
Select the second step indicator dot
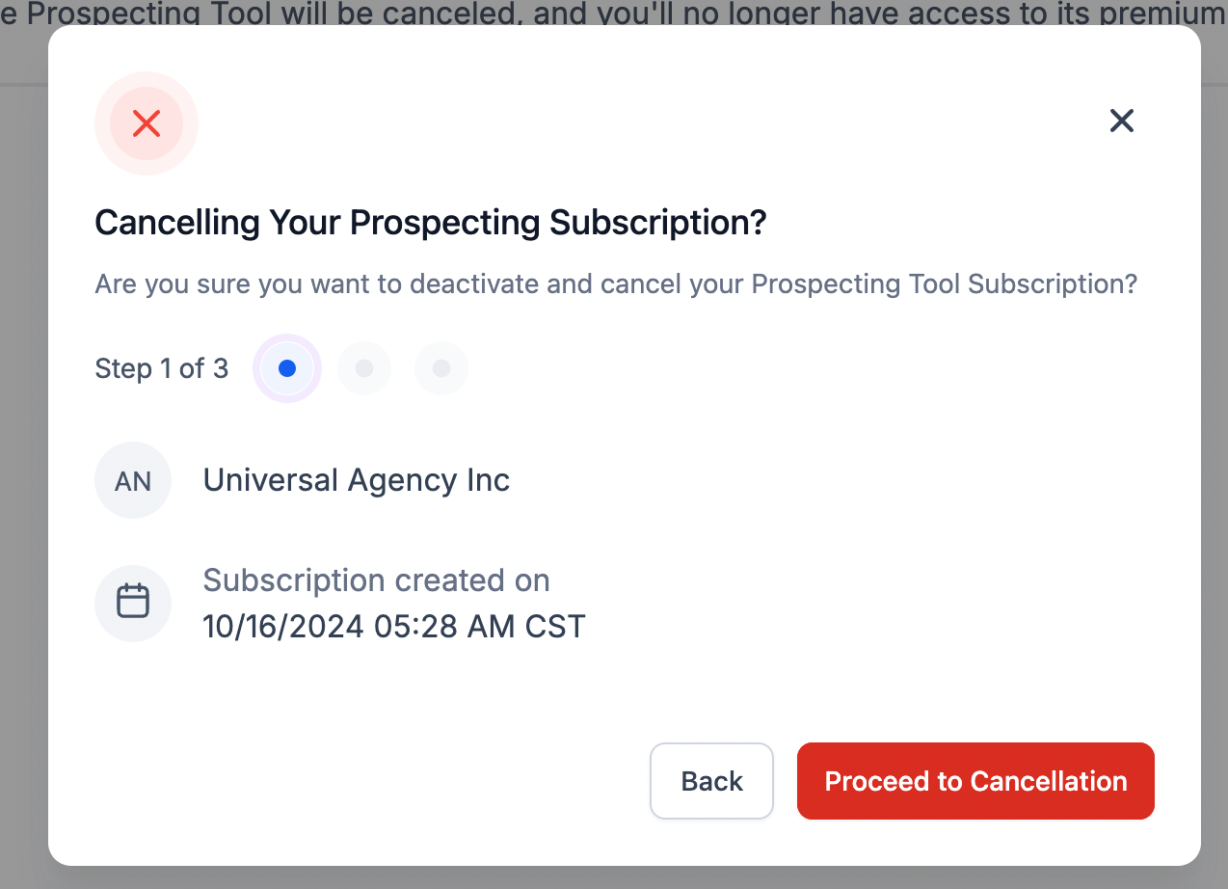coord(364,368)
